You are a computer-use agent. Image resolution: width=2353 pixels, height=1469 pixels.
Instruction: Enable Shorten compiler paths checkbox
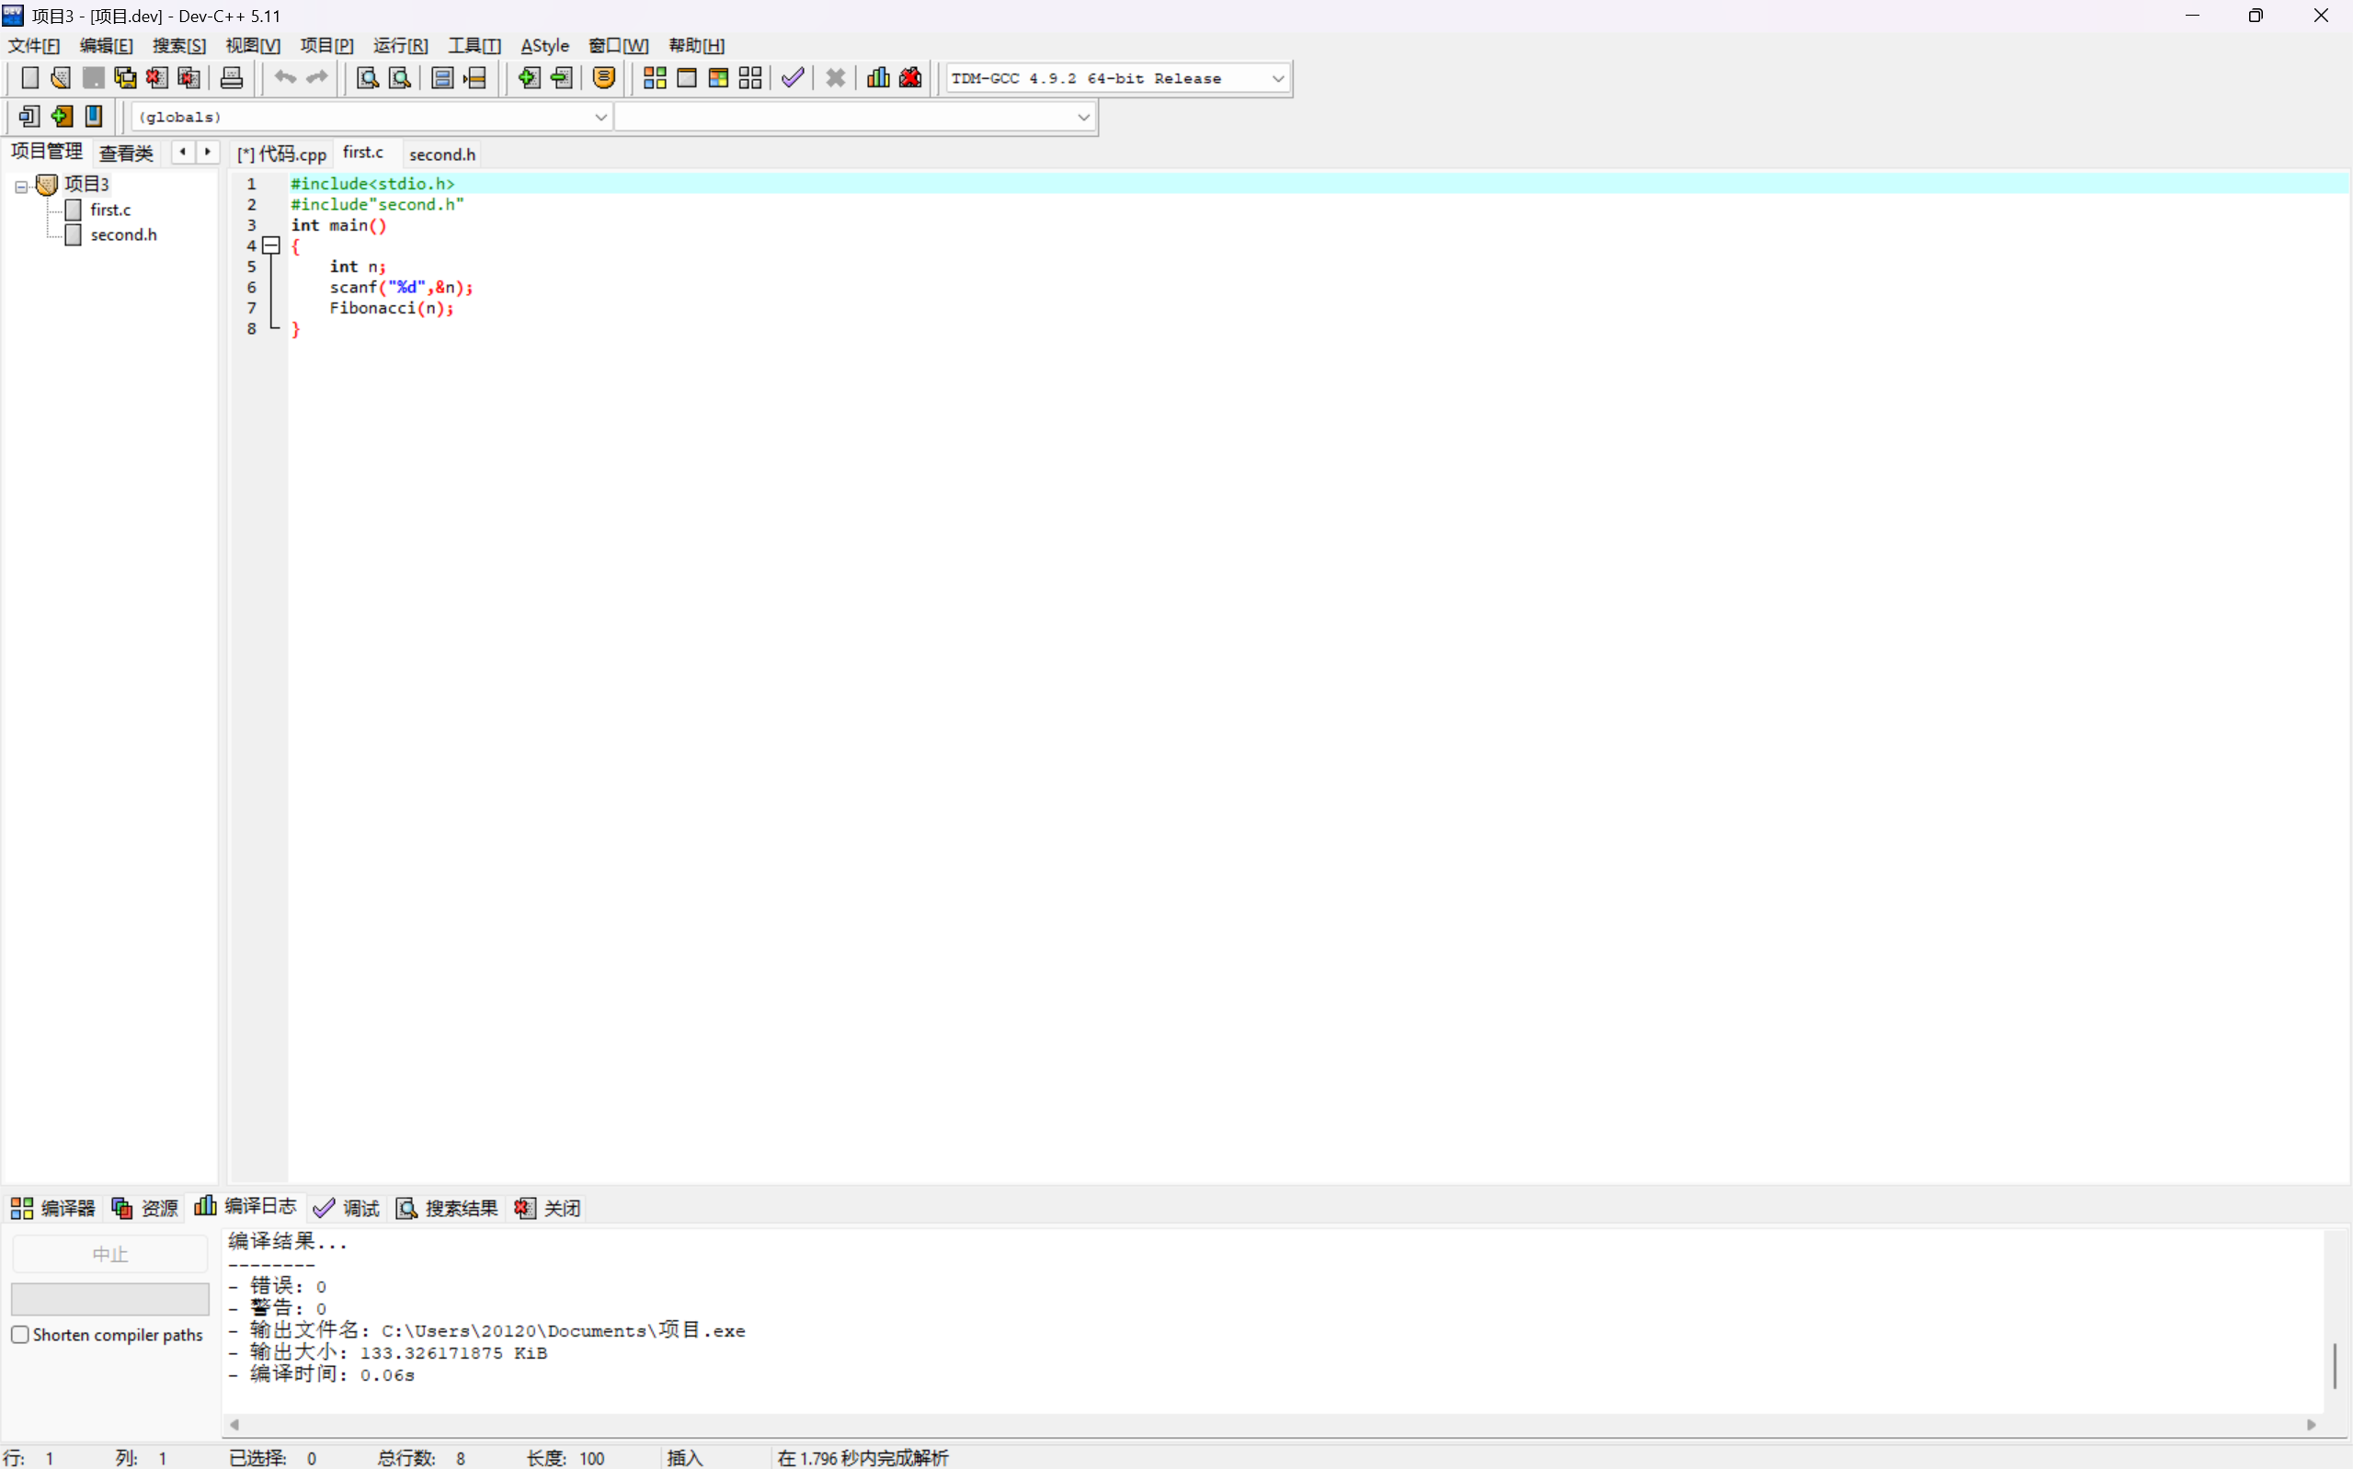(x=20, y=1334)
